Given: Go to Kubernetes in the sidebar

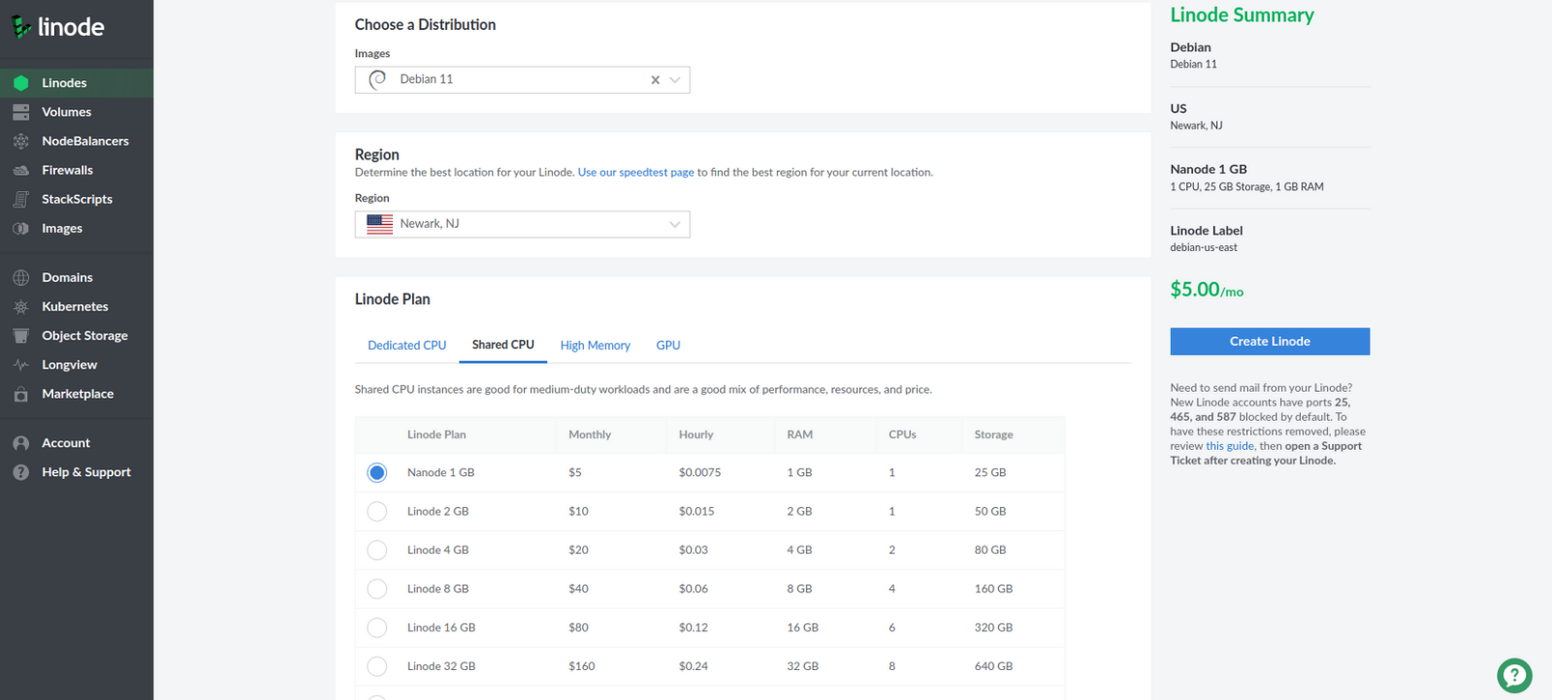Looking at the screenshot, I should coord(77,307).
